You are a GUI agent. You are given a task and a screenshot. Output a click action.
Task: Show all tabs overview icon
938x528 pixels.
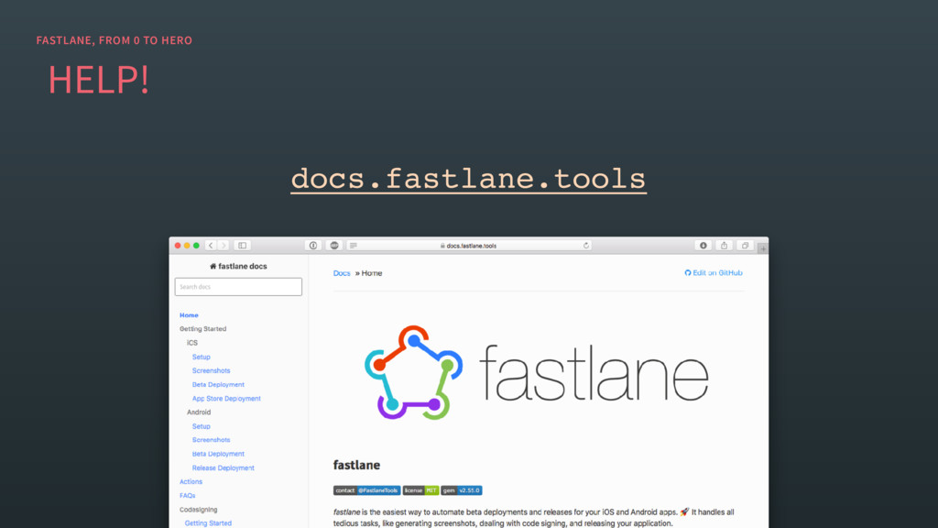click(745, 246)
